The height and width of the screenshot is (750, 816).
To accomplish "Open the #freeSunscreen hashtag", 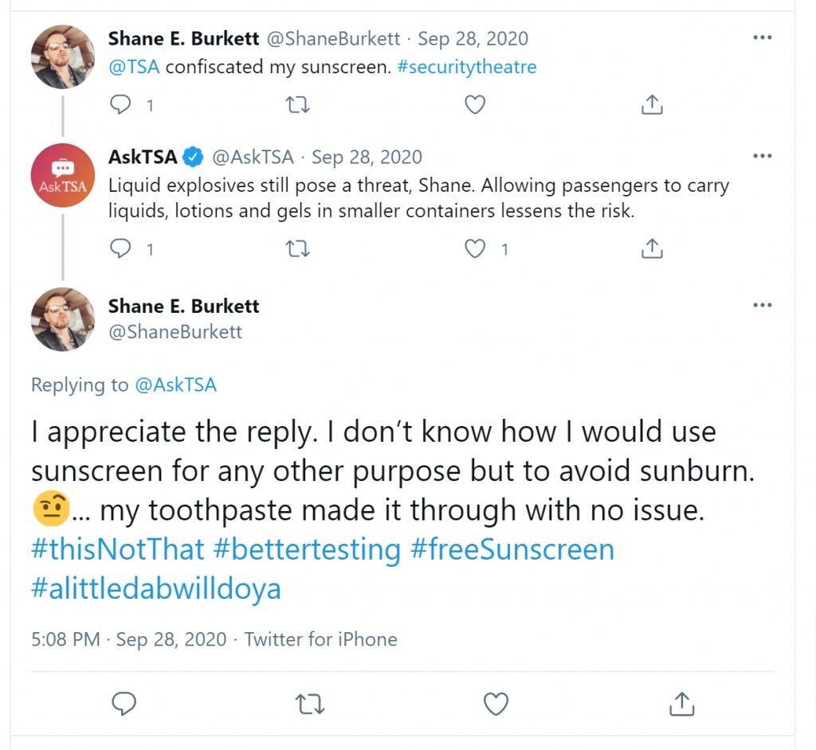I will click(x=512, y=549).
